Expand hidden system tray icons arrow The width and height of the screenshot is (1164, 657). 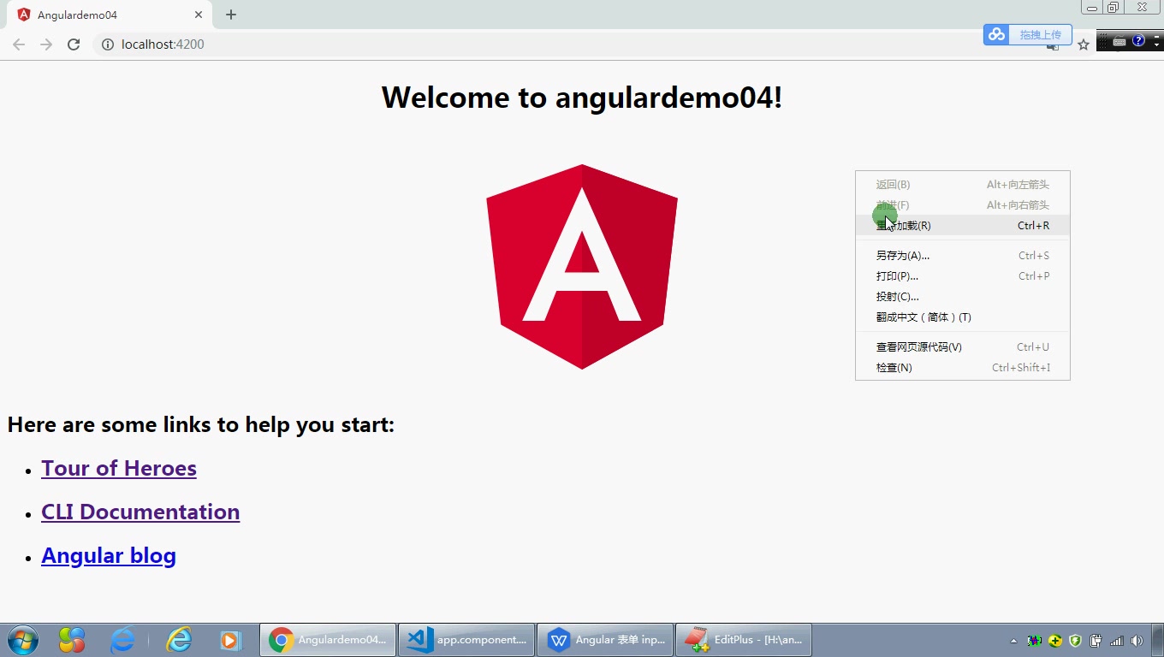click(1014, 641)
